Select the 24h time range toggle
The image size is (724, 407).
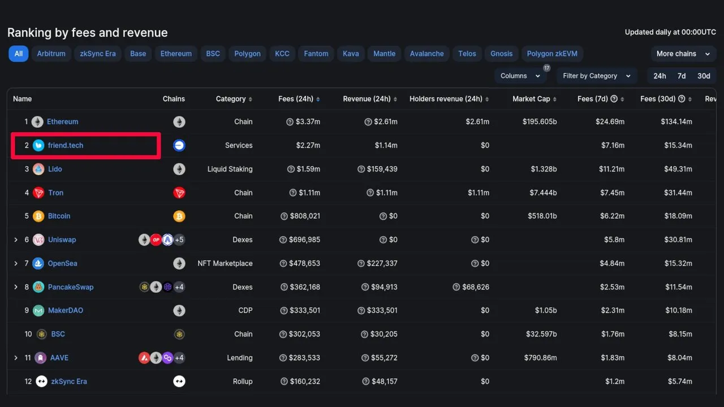660,76
